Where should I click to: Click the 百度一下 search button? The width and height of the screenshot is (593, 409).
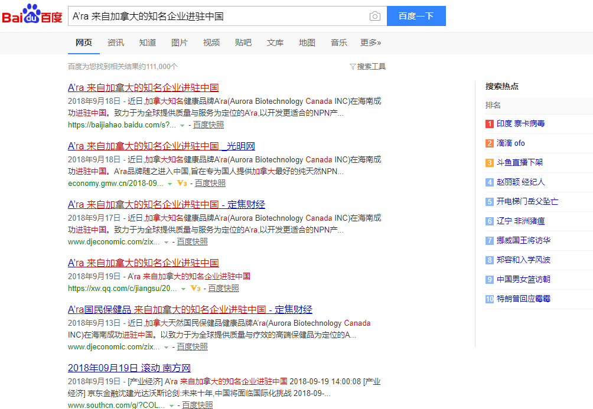tap(416, 16)
